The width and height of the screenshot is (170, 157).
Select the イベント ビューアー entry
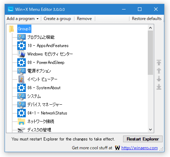42,79
